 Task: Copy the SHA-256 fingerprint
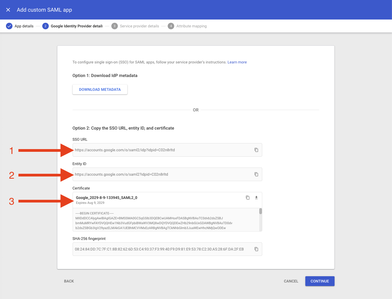click(x=256, y=249)
